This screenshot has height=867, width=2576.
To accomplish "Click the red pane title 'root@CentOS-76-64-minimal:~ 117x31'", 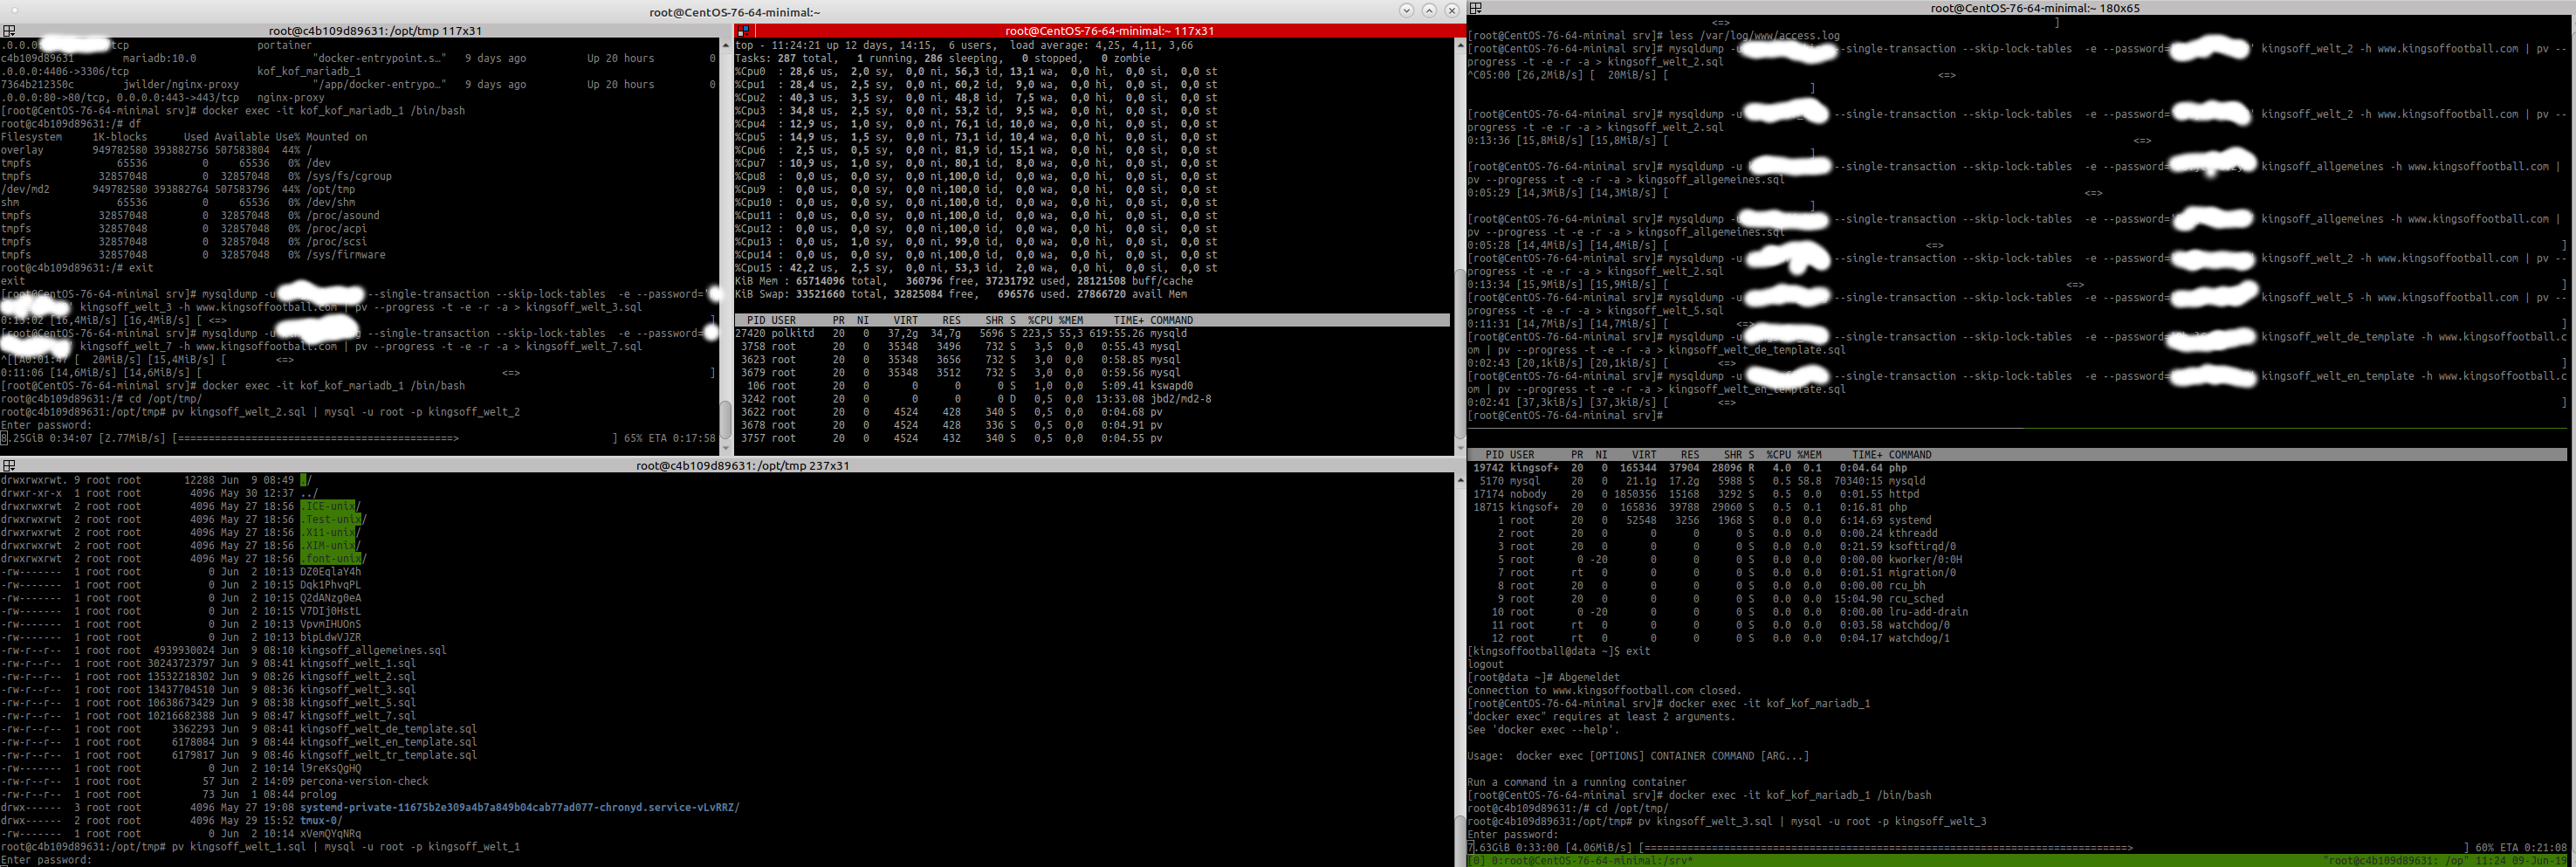I will tap(1109, 31).
